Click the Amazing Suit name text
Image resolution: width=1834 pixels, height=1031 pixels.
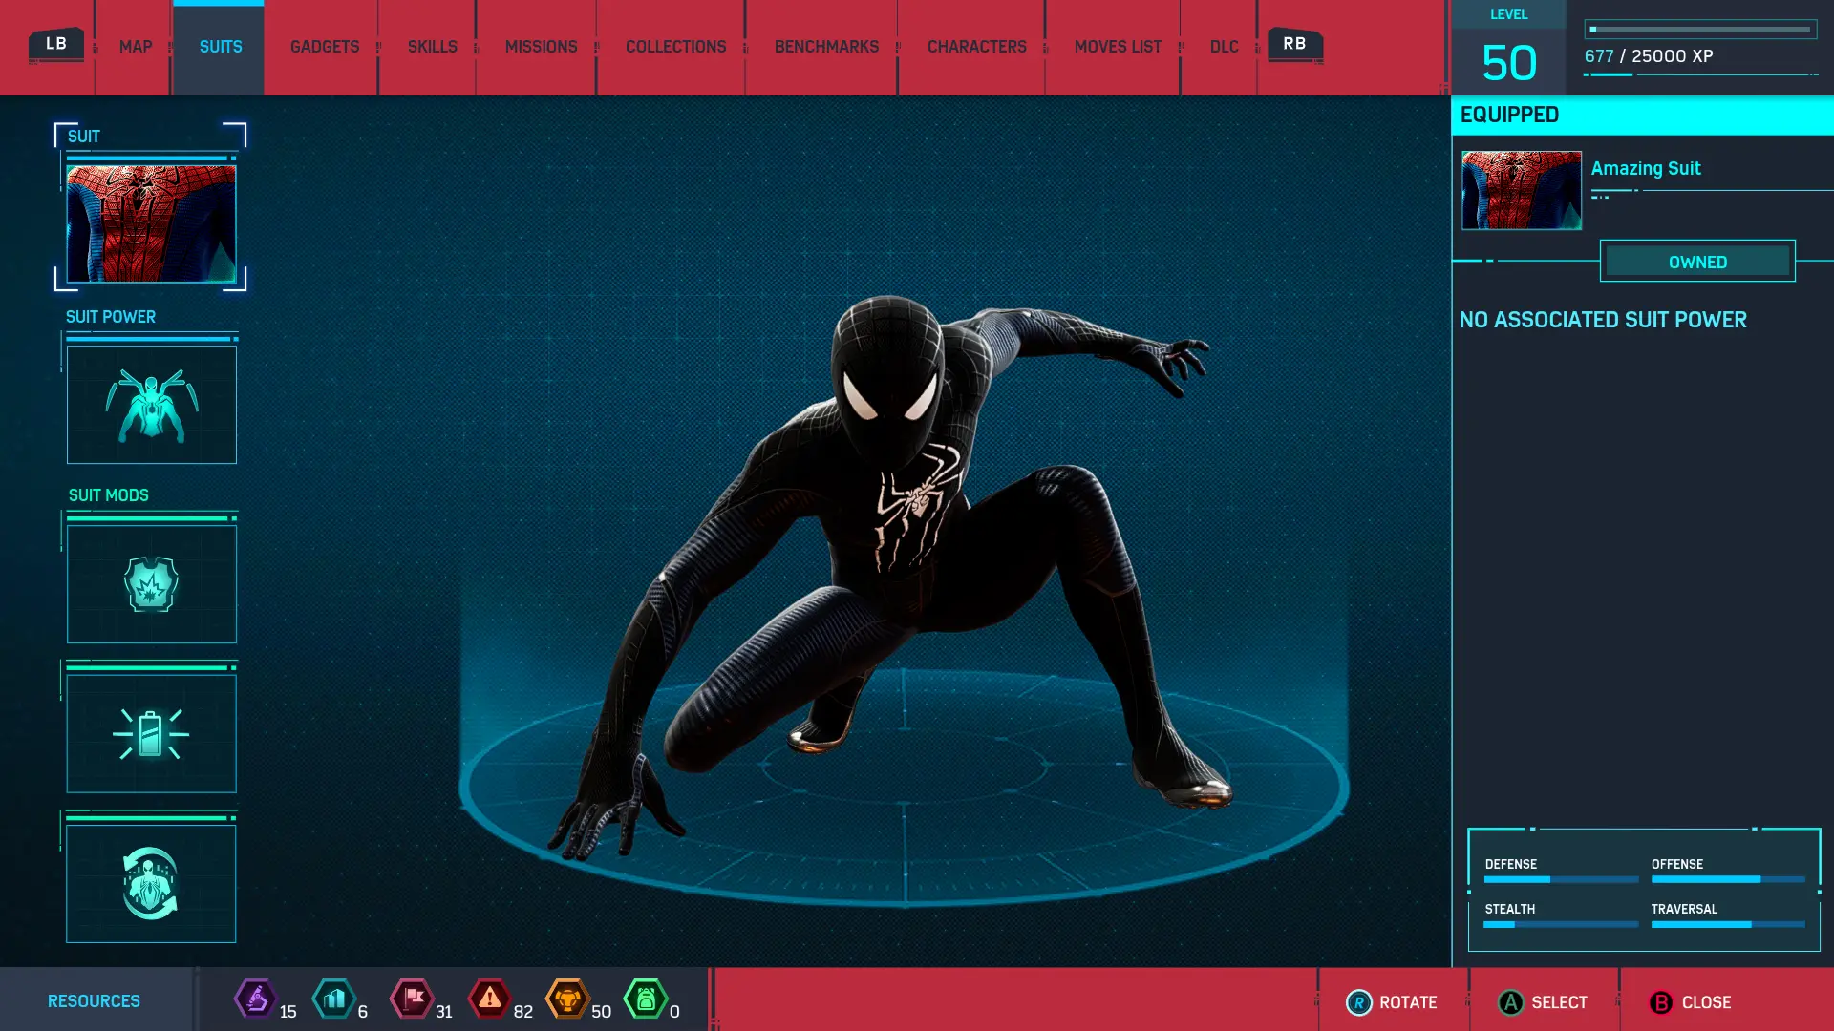point(1646,168)
